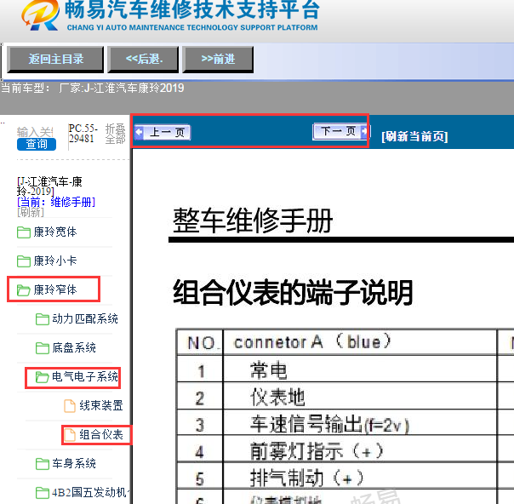Click the 仪表地 table cell
The image size is (514, 504).
[360, 397]
